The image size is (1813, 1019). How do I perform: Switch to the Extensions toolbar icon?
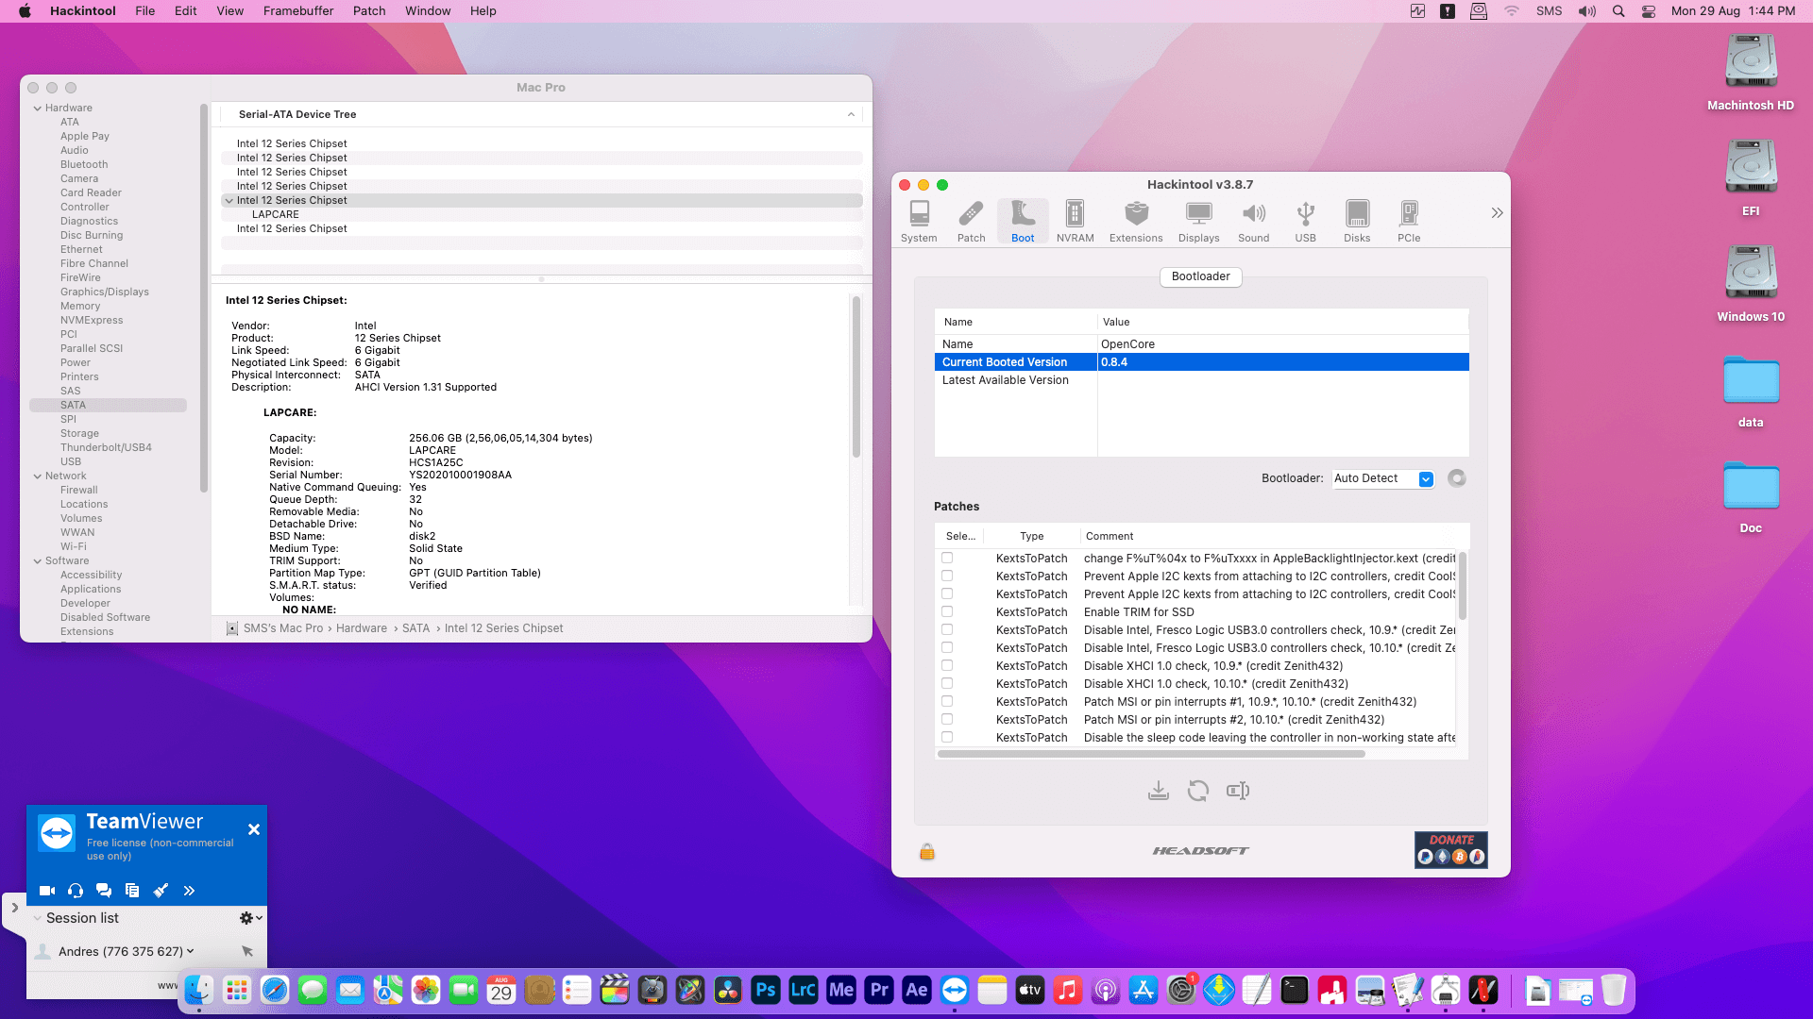[1135, 221]
